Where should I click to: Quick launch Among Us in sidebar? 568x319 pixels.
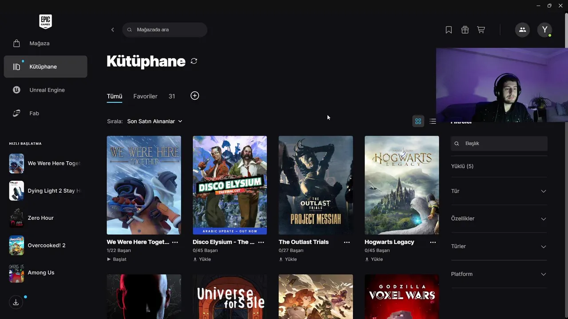pyautogui.click(x=45, y=273)
